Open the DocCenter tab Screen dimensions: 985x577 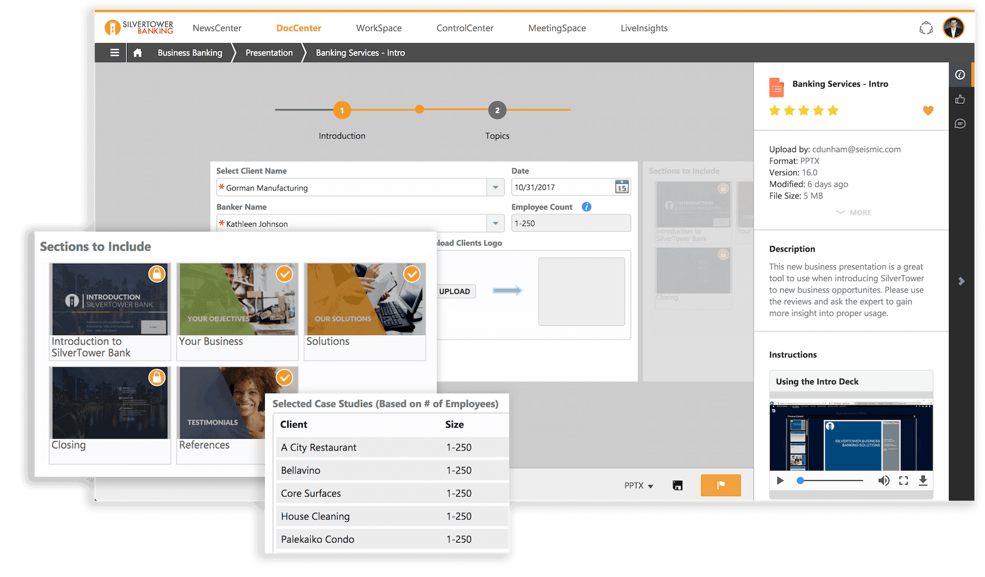click(x=299, y=28)
